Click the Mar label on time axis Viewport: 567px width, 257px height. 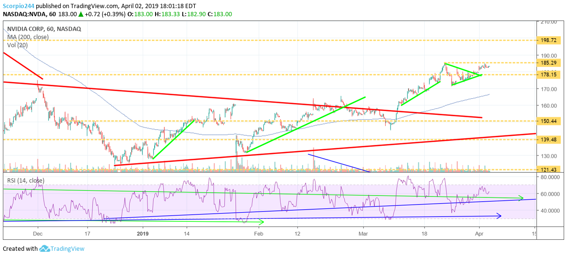click(x=364, y=234)
